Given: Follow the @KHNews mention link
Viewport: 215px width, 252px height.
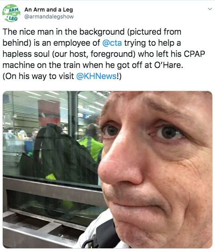Looking at the screenshot, I should coord(96,76).
